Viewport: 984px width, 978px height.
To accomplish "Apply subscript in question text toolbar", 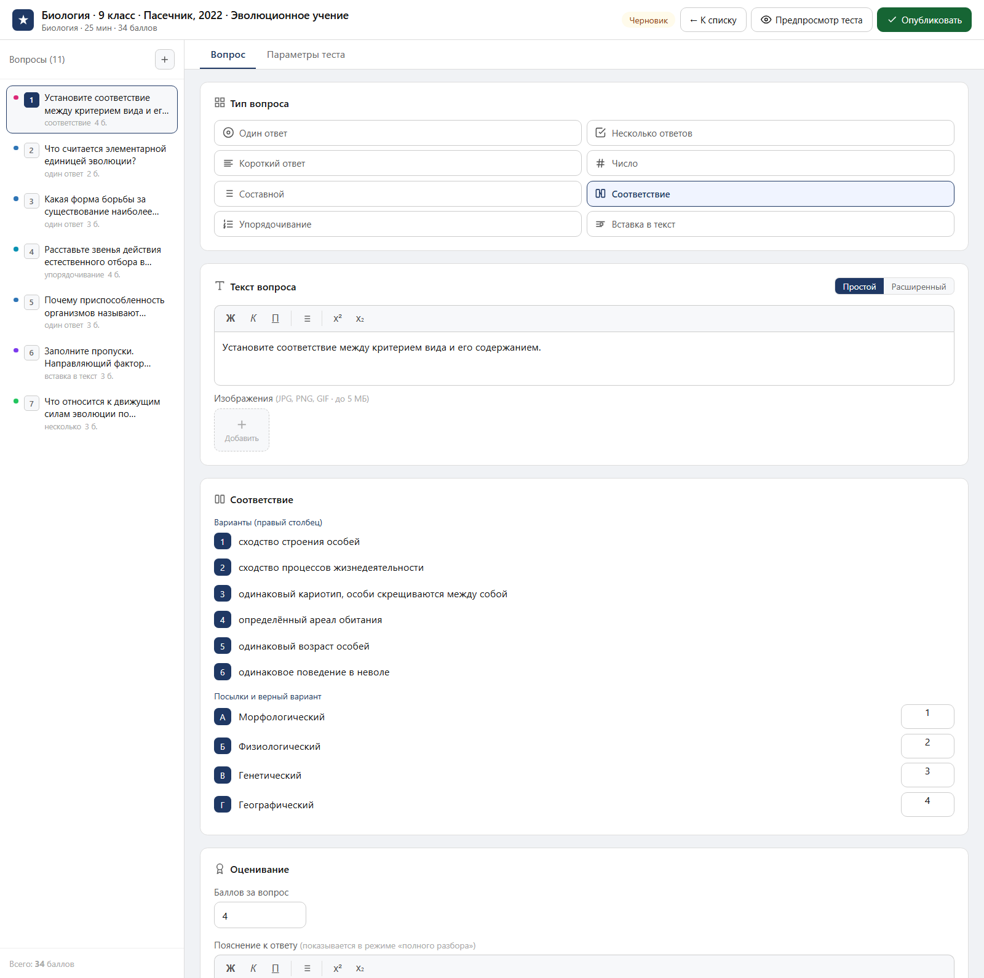I will [360, 319].
